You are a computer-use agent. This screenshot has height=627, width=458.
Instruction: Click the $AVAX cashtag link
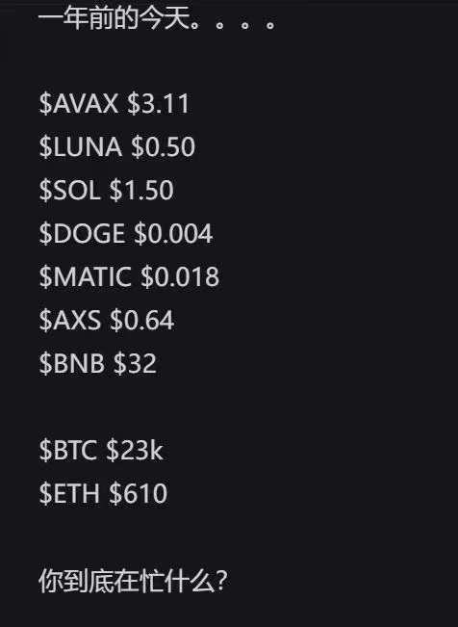79,103
